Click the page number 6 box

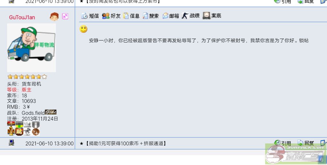[322, 160]
